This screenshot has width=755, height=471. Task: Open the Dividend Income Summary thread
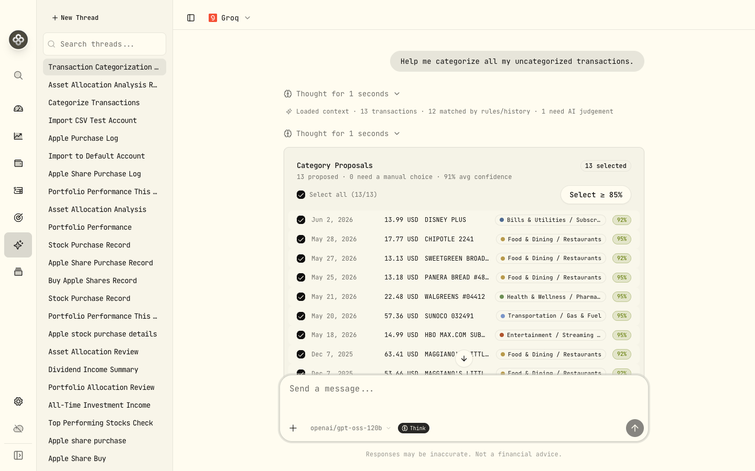pos(104,369)
